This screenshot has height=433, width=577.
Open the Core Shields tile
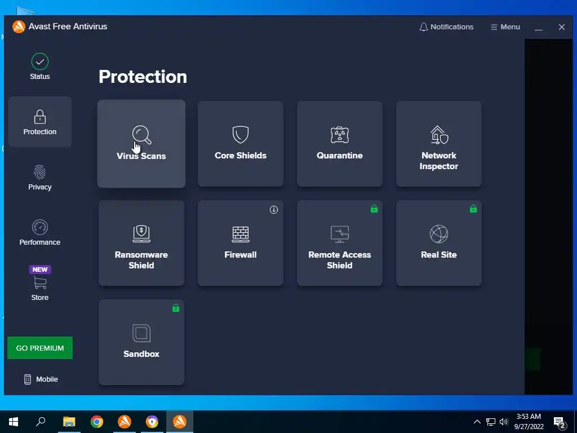240,144
